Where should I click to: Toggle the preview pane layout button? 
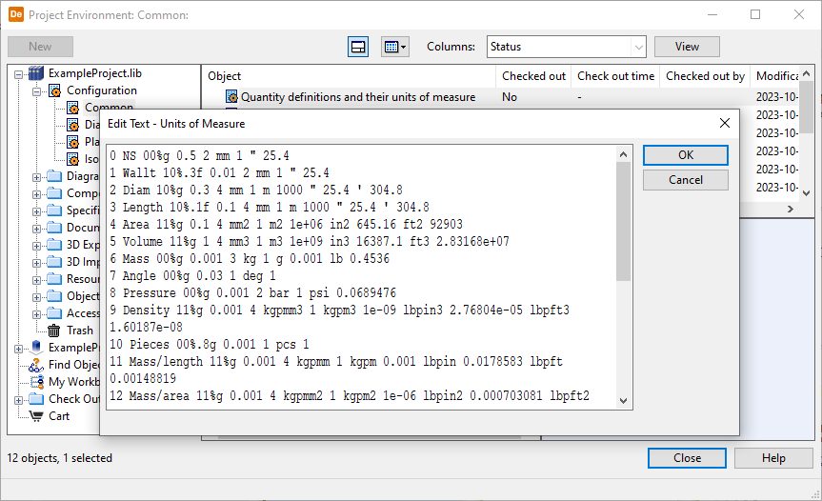pyautogui.click(x=358, y=47)
